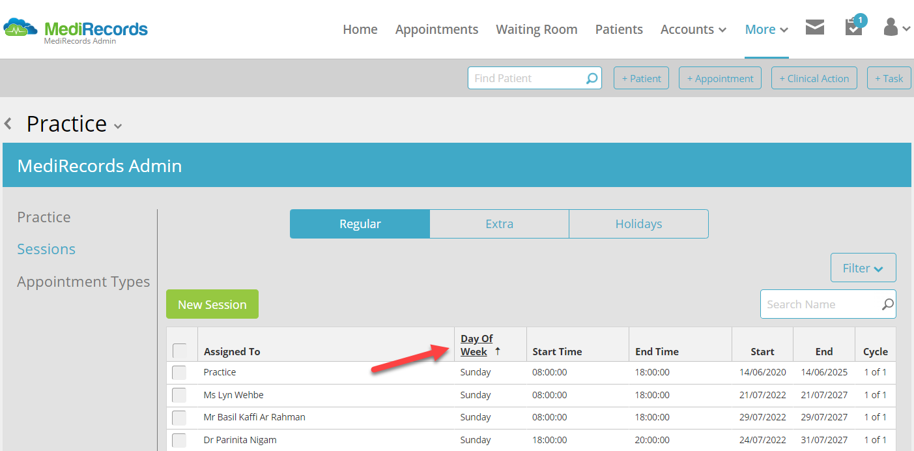
Task: Click the Assigned To column header
Action: (x=232, y=351)
